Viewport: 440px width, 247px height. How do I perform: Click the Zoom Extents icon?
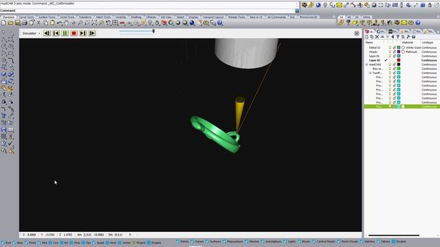pos(94,23)
